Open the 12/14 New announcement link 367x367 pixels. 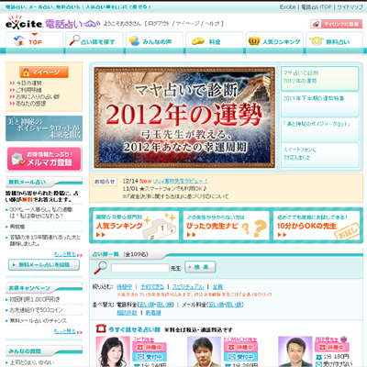181,181
